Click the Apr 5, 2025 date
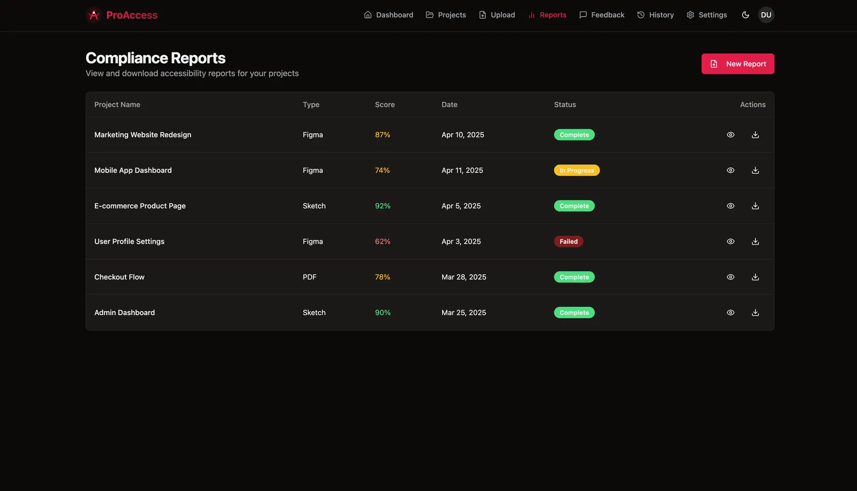Image resolution: width=857 pixels, height=491 pixels. 461,206
